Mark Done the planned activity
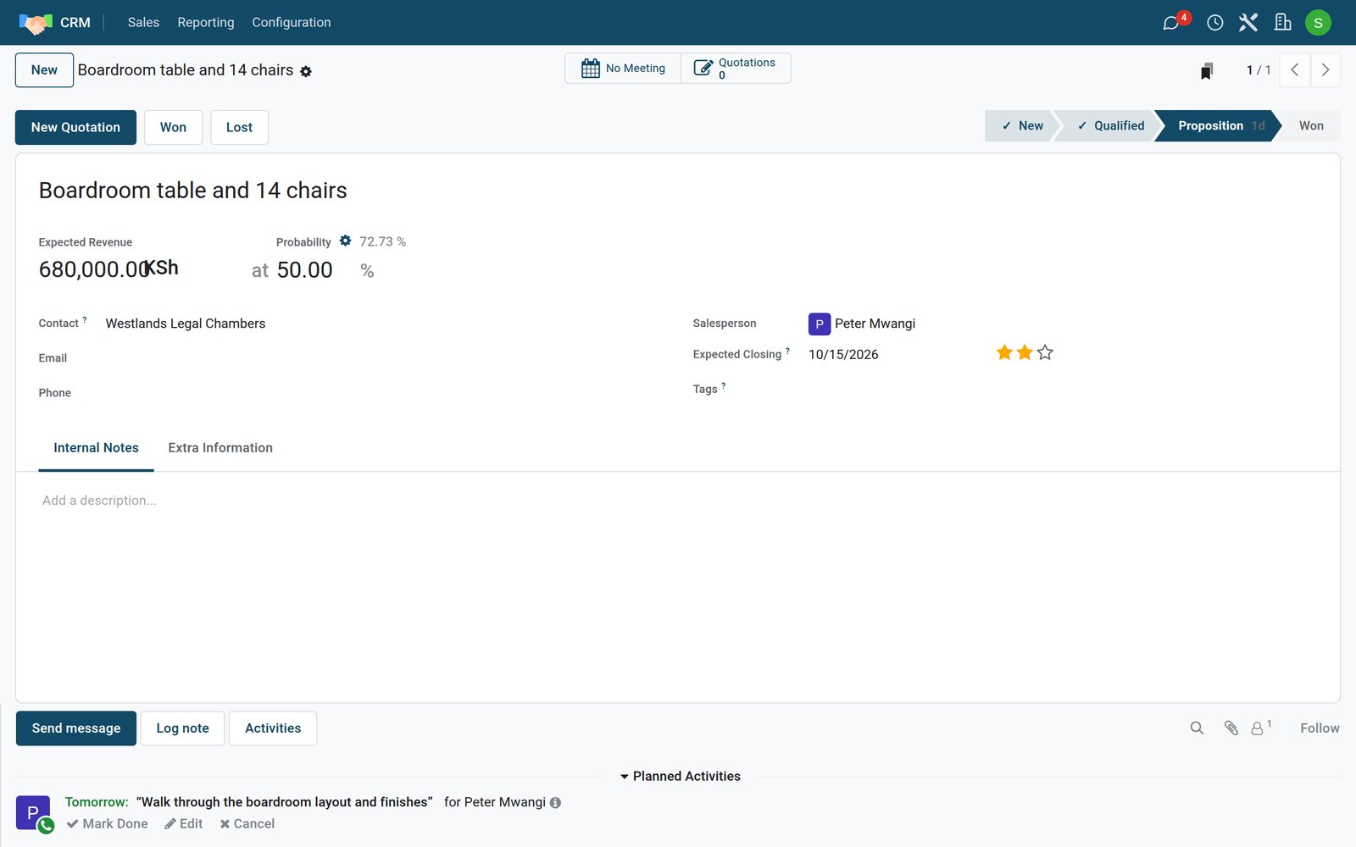 [107, 824]
